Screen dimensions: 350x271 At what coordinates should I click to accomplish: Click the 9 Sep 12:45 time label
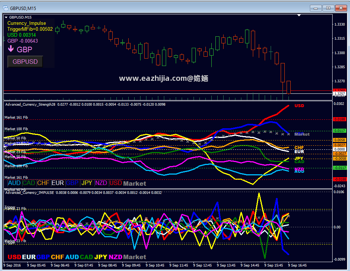tap(202, 265)
